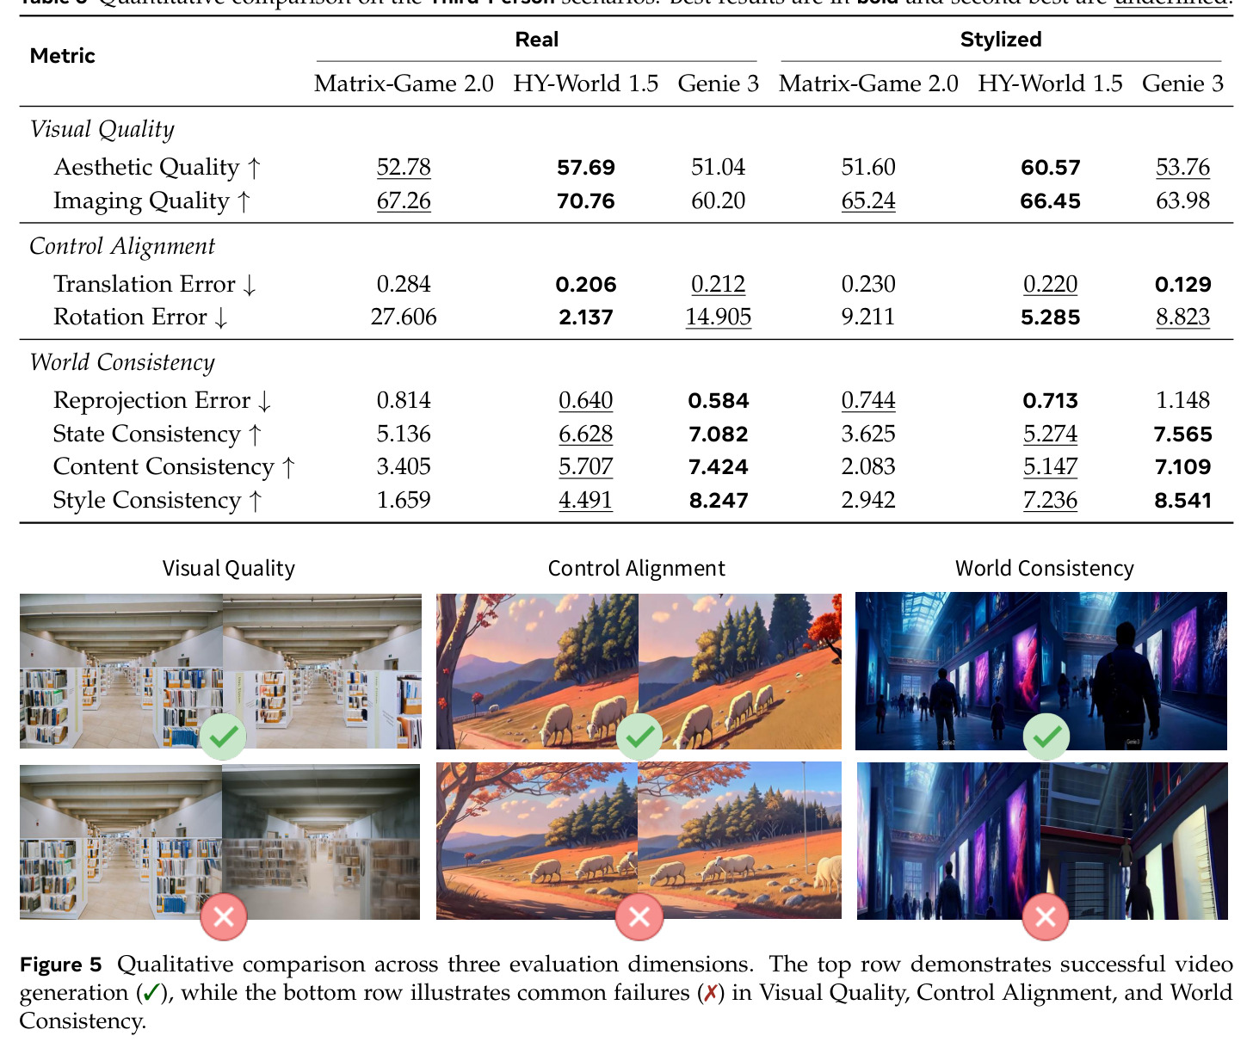Click the underlined value 8.823

[x=1182, y=317]
